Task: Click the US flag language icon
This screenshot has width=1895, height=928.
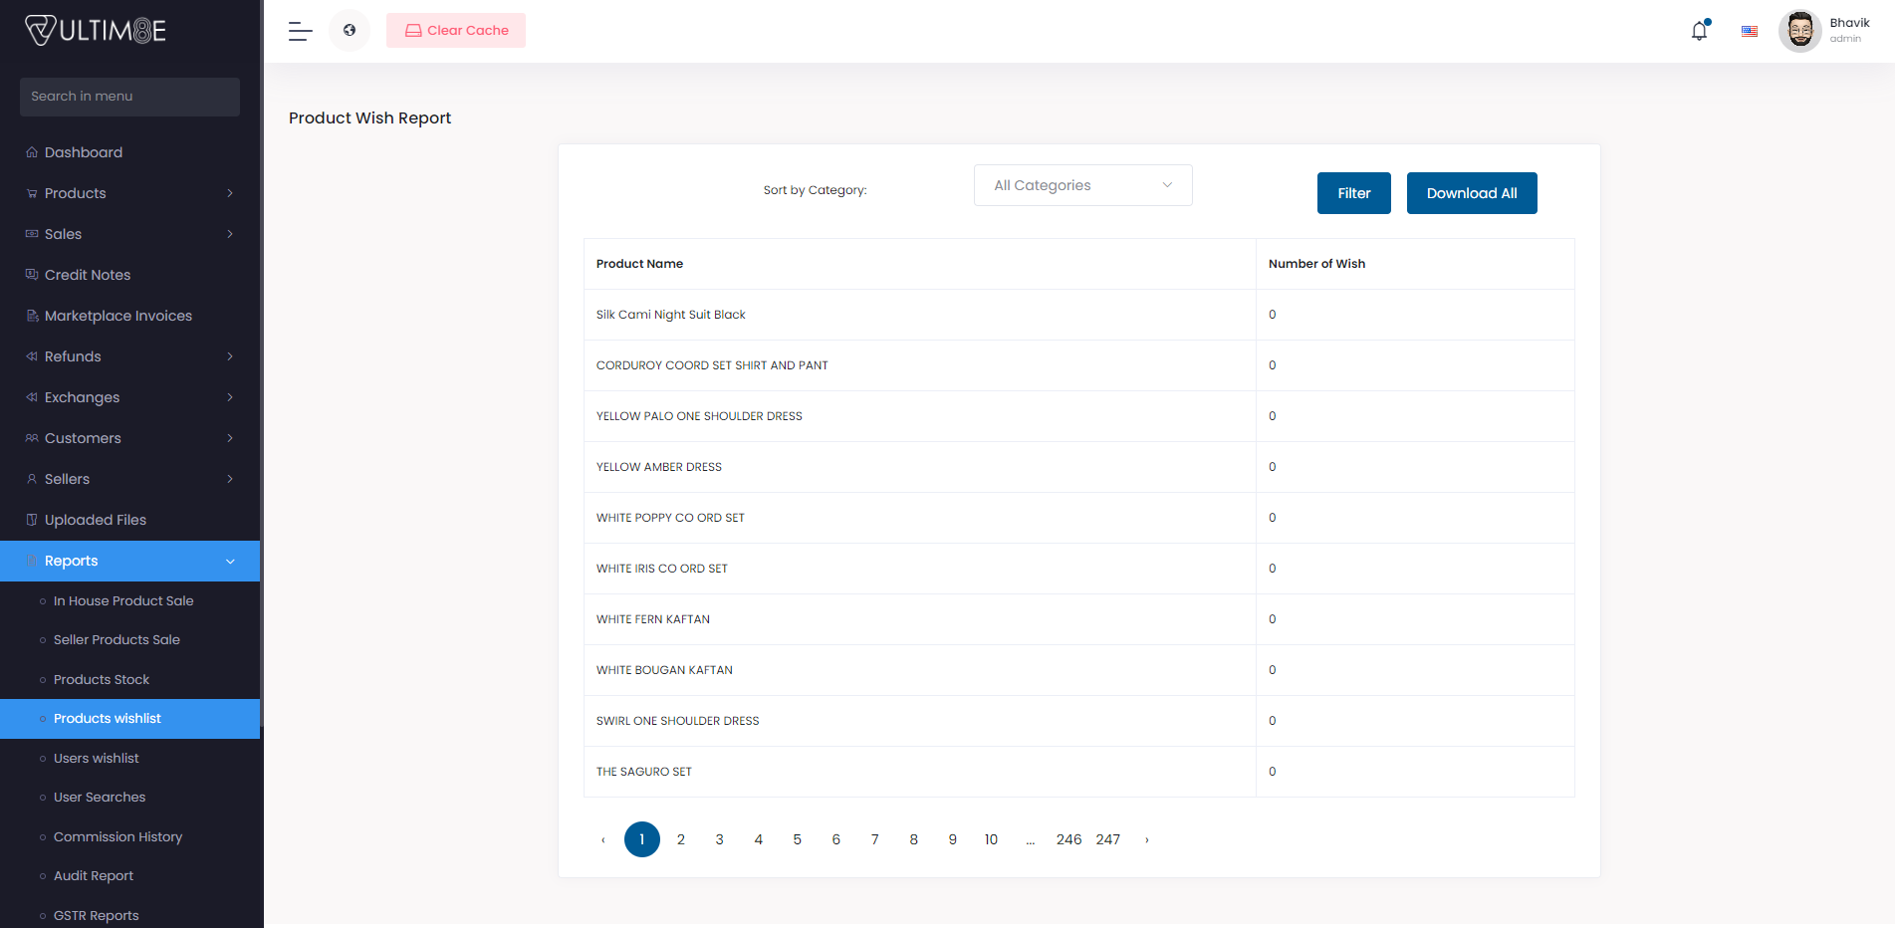Action: tap(1749, 31)
